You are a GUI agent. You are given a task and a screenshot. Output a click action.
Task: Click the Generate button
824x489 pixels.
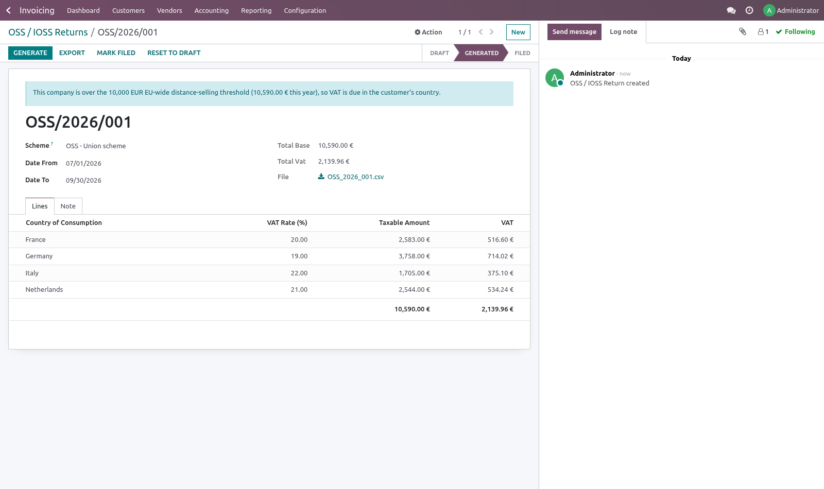[30, 53]
